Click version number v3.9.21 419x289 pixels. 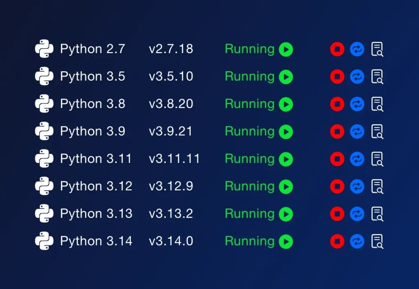tap(171, 131)
